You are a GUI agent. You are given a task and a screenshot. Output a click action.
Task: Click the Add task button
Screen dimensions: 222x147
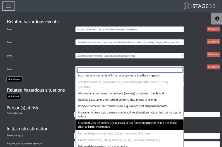pyautogui.click(x=14, y=96)
